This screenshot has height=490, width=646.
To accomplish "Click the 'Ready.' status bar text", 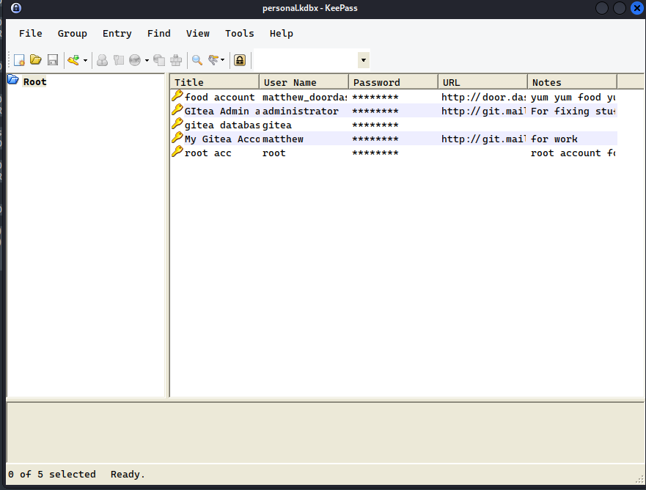I will click(x=128, y=475).
